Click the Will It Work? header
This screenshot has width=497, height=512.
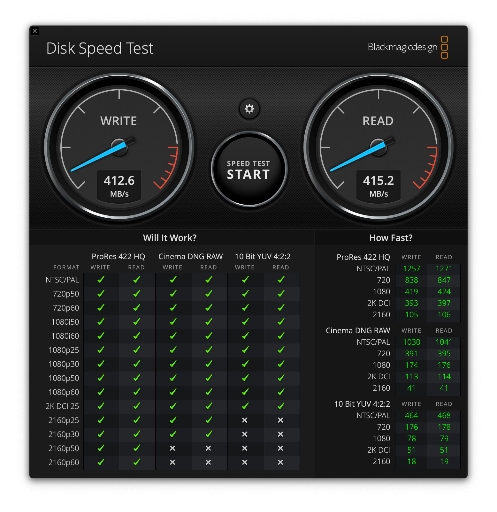[170, 238]
